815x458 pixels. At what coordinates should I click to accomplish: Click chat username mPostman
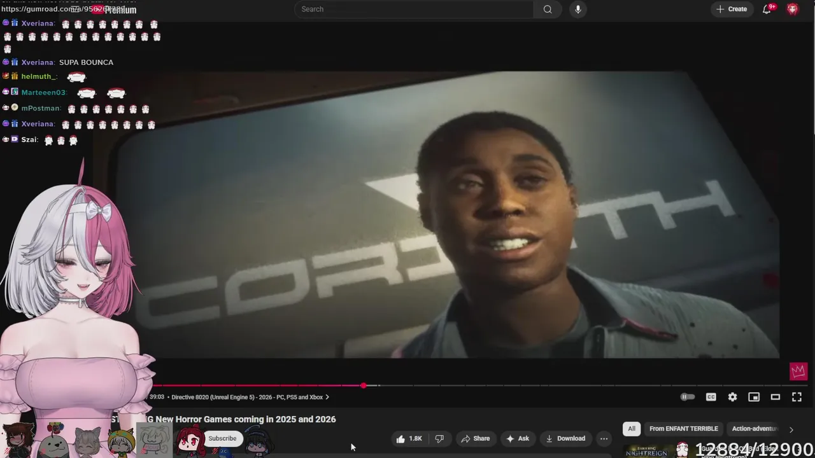pyautogui.click(x=41, y=108)
